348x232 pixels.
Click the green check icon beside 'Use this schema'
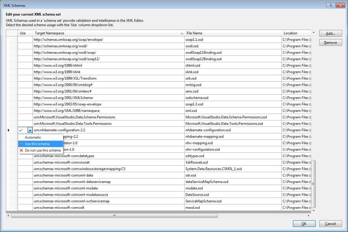pos(21,144)
